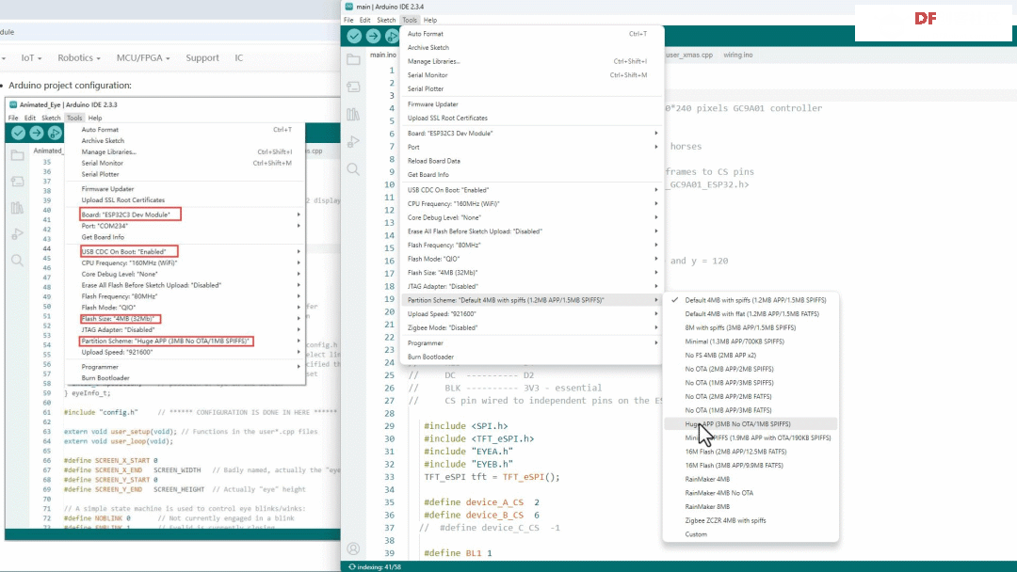Open the Debug icon in main sidebar
Viewport: 1017px width, 572px height.
353,142
